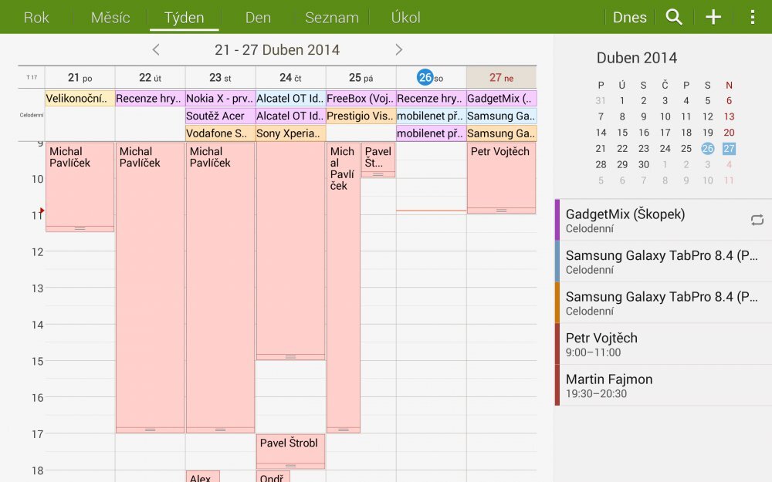Screen dimensions: 772x482
Task: Create a new event using the plus icon
Action: pyautogui.click(x=713, y=16)
